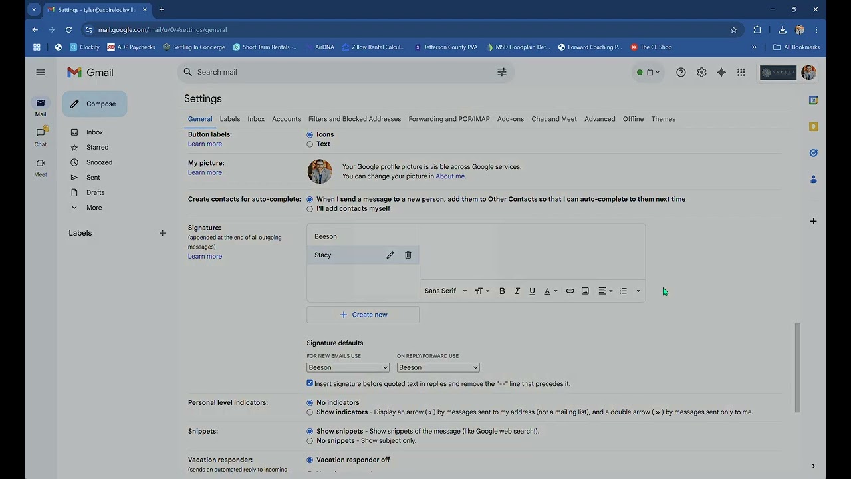This screenshot has height=479, width=851.
Task: Open Learn more under Signature
Action: coord(205,256)
